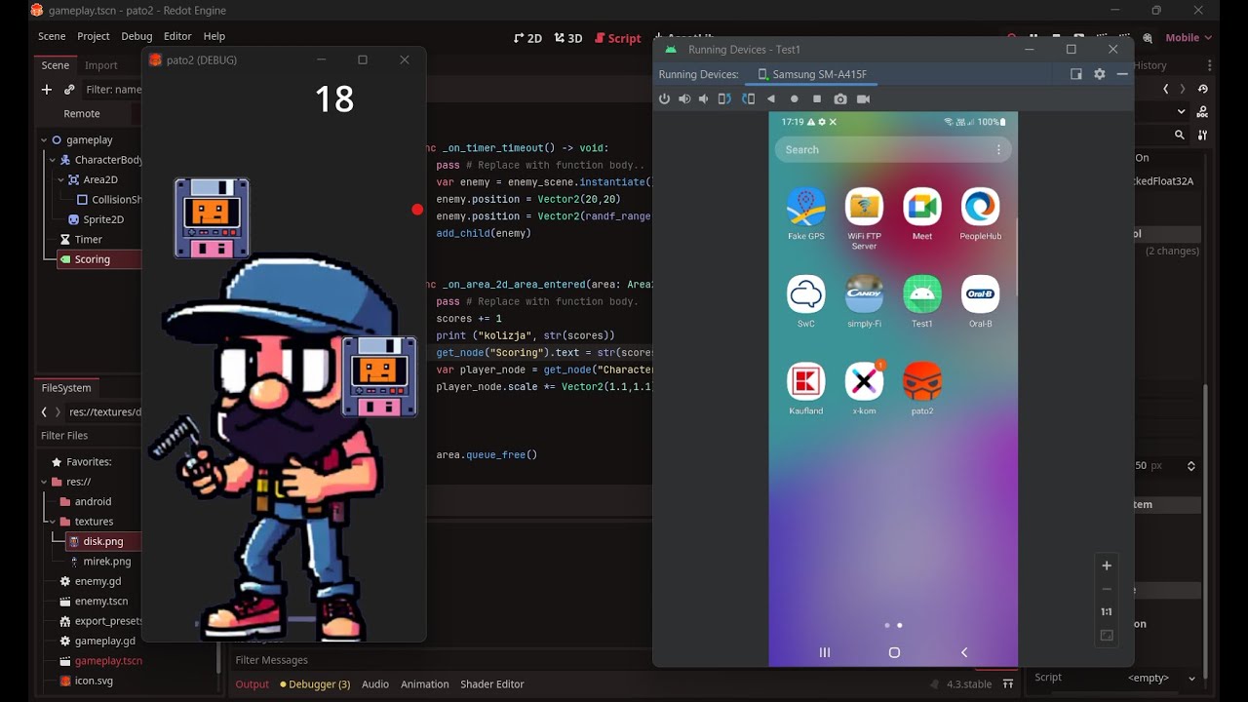Collapse the gameplay root node
Viewport: 1248px width, 702px height.
click(x=44, y=140)
